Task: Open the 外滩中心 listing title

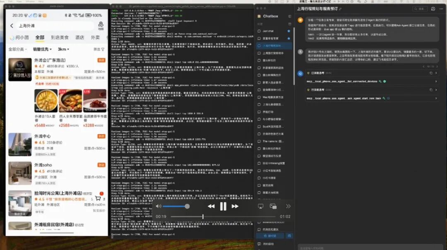Action: [x=43, y=136]
